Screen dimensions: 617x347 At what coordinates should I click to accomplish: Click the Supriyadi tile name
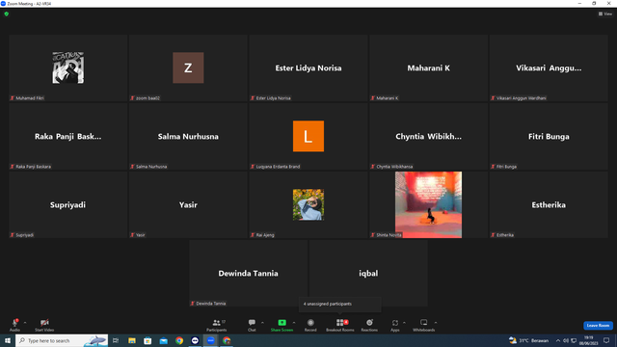[x=68, y=205]
